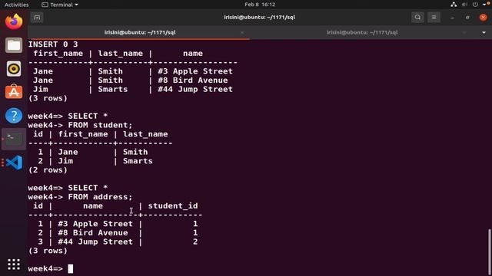Click '#3 Apple Street' in first result

click(x=195, y=71)
